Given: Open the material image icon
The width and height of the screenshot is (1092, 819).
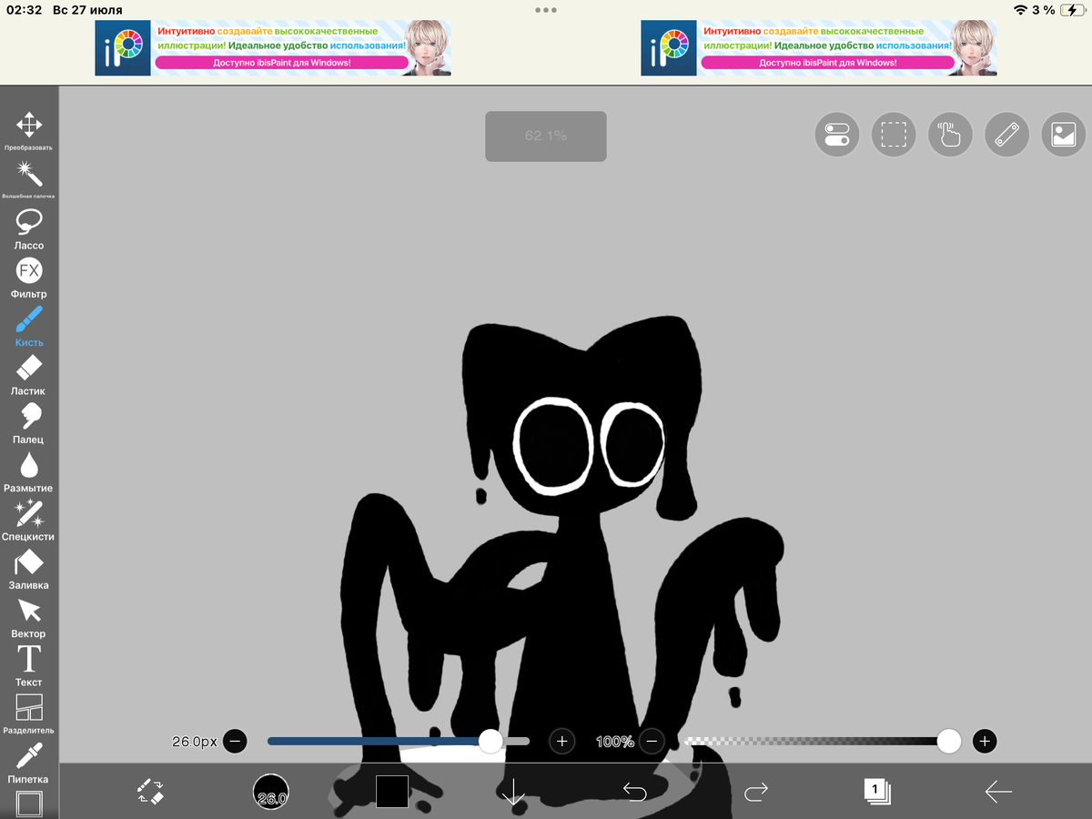Looking at the screenshot, I should (x=1064, y=136).
